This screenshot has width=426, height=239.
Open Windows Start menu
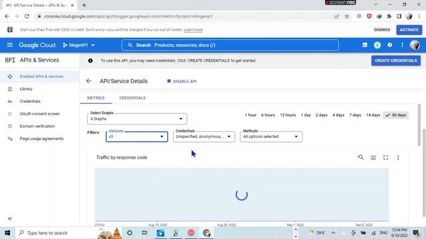click(x=7, y=233)
